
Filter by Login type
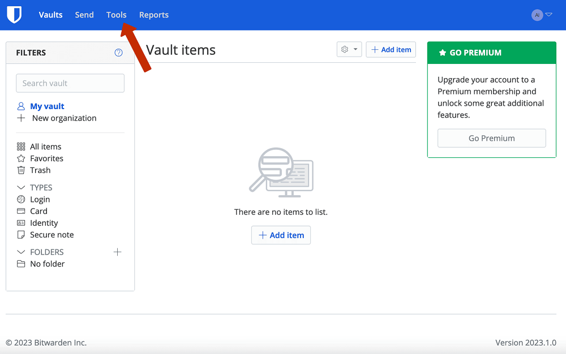[x=40, y=200]
